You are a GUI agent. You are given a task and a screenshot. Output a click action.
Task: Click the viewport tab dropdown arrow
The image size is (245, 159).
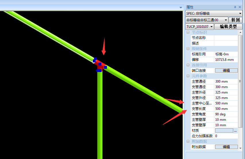[x=181, y=7]
